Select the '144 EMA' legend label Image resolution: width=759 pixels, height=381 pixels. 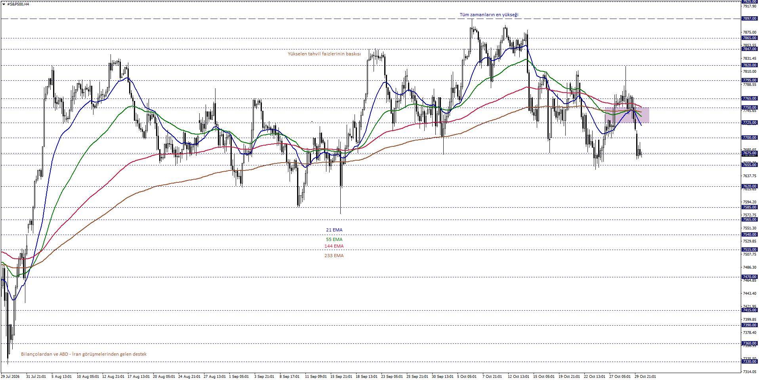point(334,246)
